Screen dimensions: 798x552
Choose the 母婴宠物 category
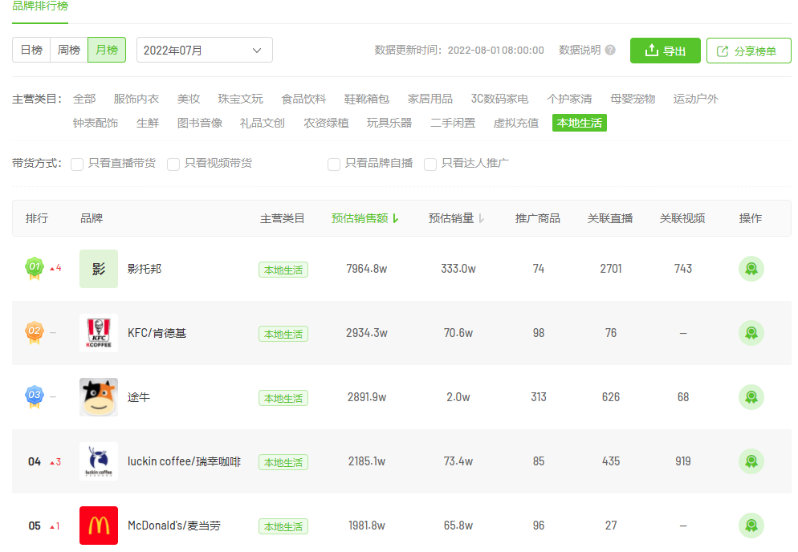click(x=633, y=99)
